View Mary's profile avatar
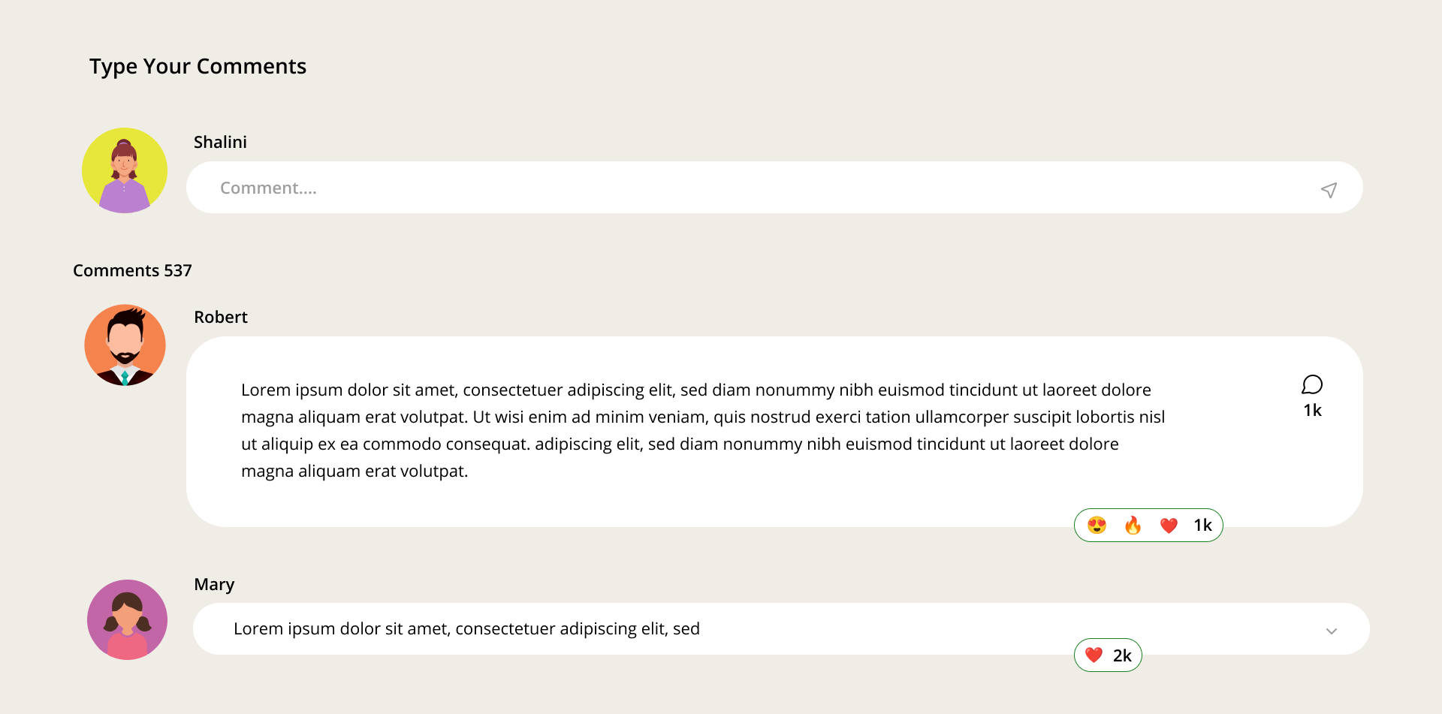 pos(127,620)
